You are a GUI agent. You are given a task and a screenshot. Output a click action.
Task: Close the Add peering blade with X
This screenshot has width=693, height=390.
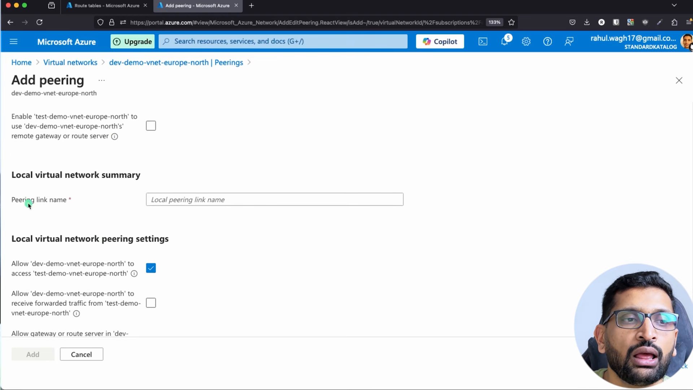(679, 81)
